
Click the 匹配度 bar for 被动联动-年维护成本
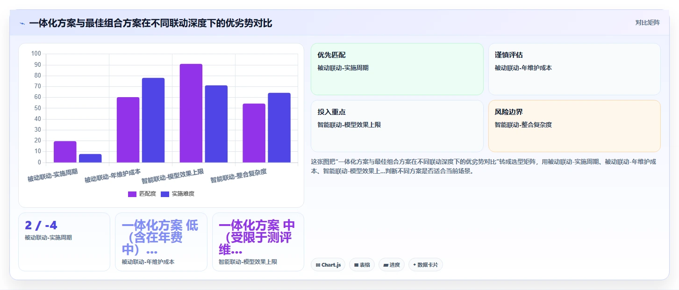click(128, 130)
